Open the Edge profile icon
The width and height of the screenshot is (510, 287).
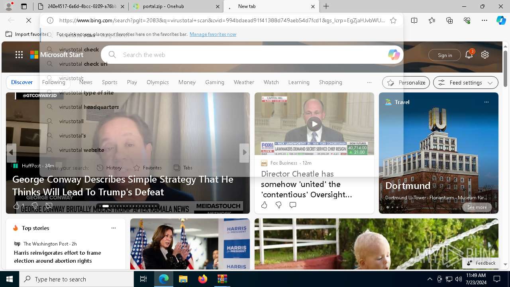(8, 6)
